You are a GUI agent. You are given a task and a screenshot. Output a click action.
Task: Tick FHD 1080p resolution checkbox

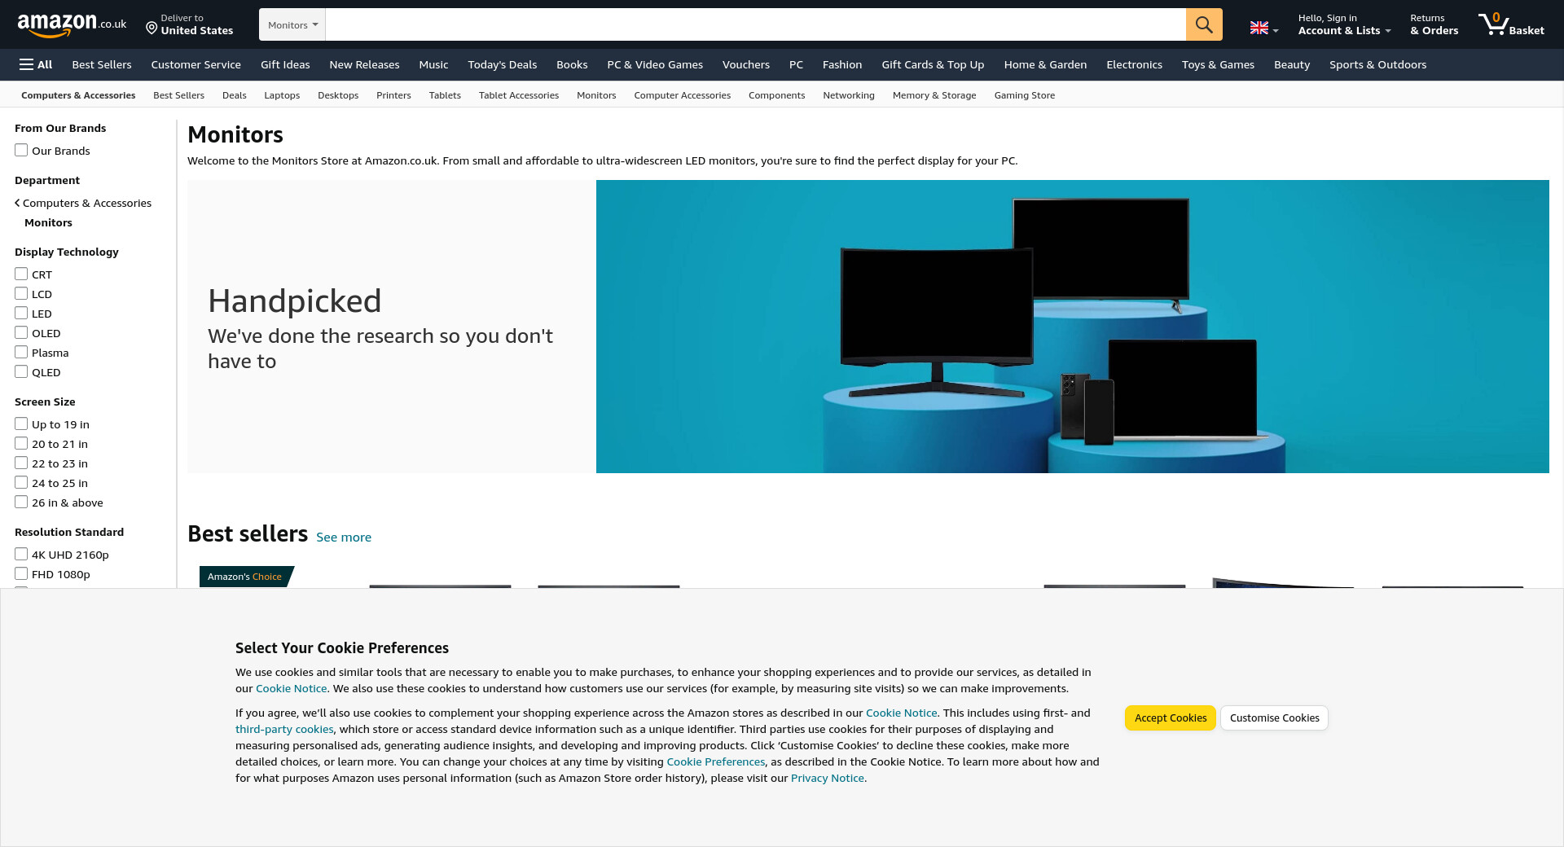(x=21, y=573)
